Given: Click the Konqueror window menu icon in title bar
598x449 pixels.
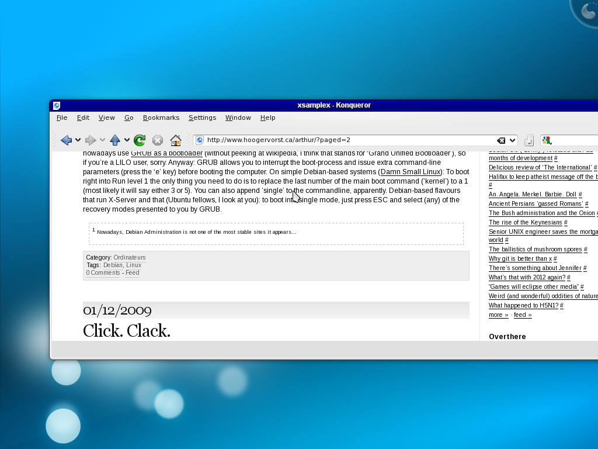Looking at the screenshot, I should click(57, 105).
